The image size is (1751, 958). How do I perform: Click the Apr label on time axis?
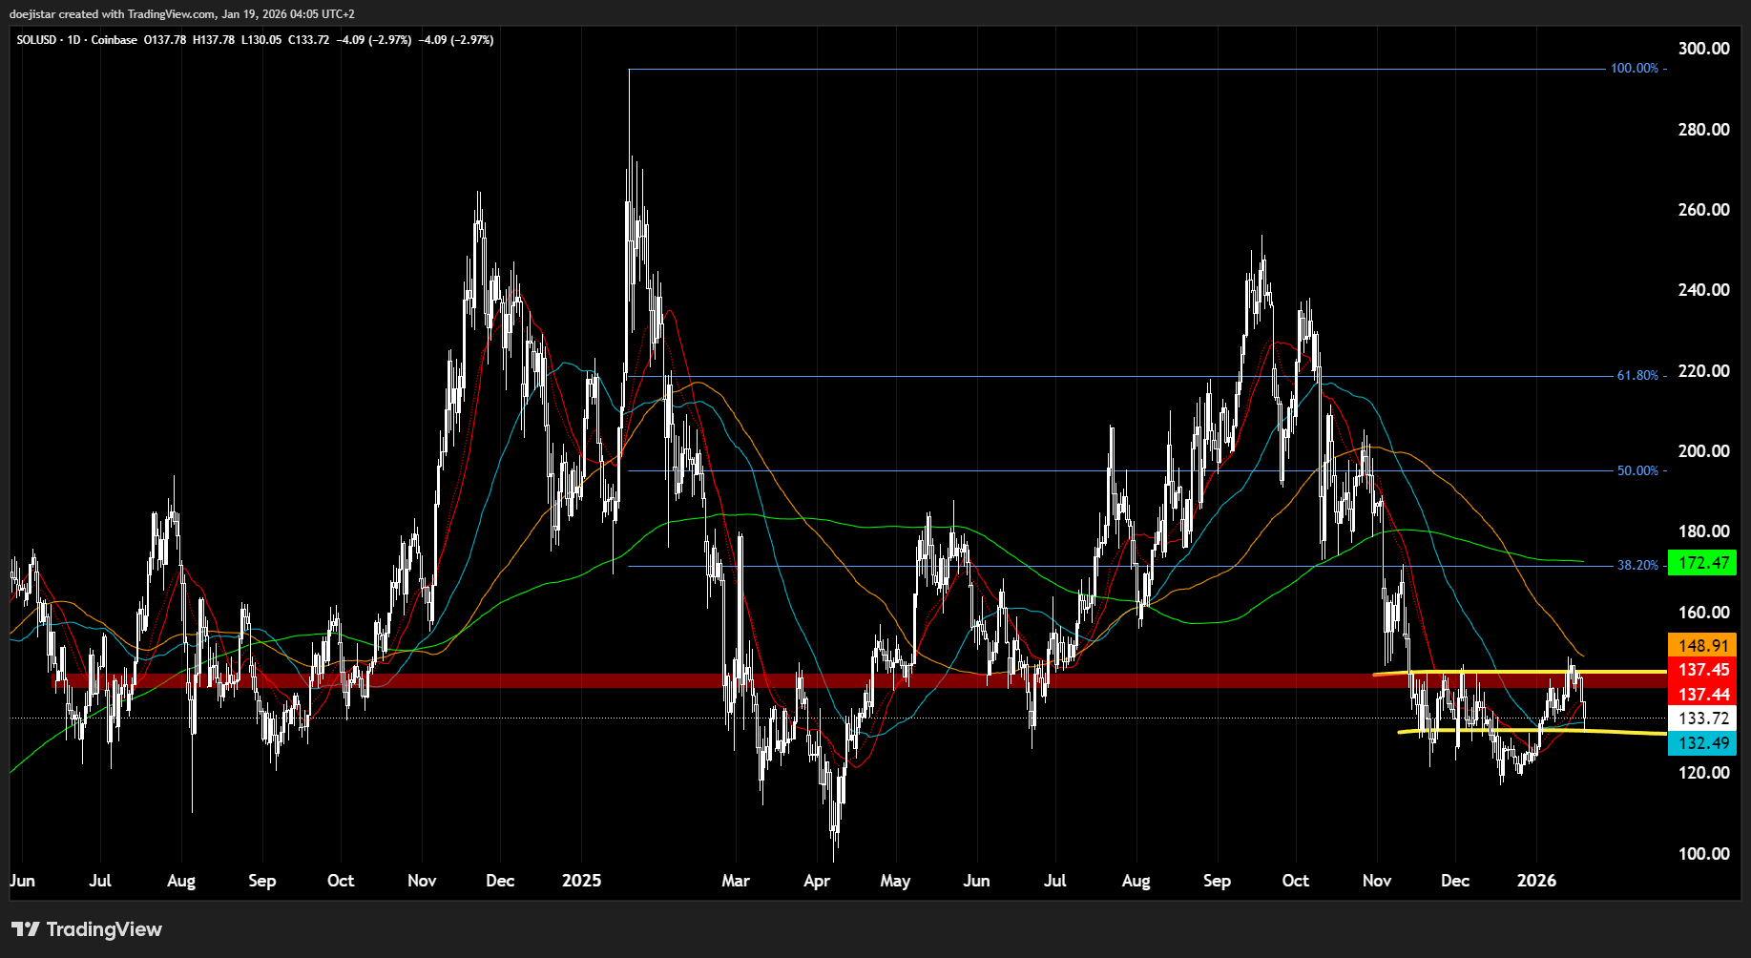817,881
